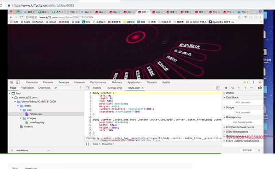Open the Application tab
Image resolution: width=275 pixels, height=169 pixels.
pos(134,82)
